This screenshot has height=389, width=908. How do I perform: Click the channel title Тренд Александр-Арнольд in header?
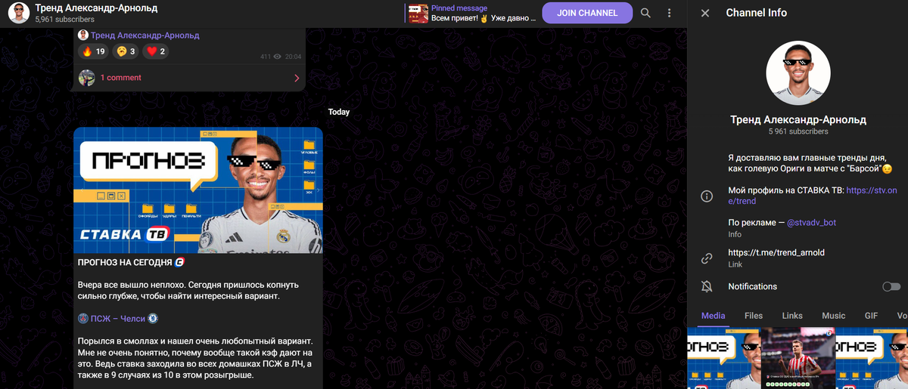click(97, 8)
